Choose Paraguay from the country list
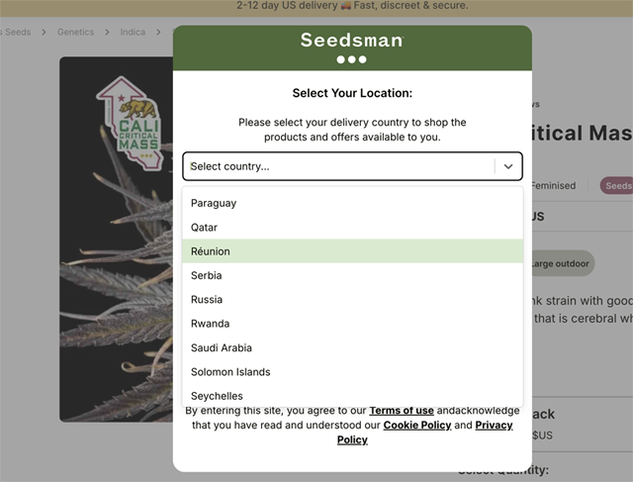633x482 pixels. (x=352, y=203)
